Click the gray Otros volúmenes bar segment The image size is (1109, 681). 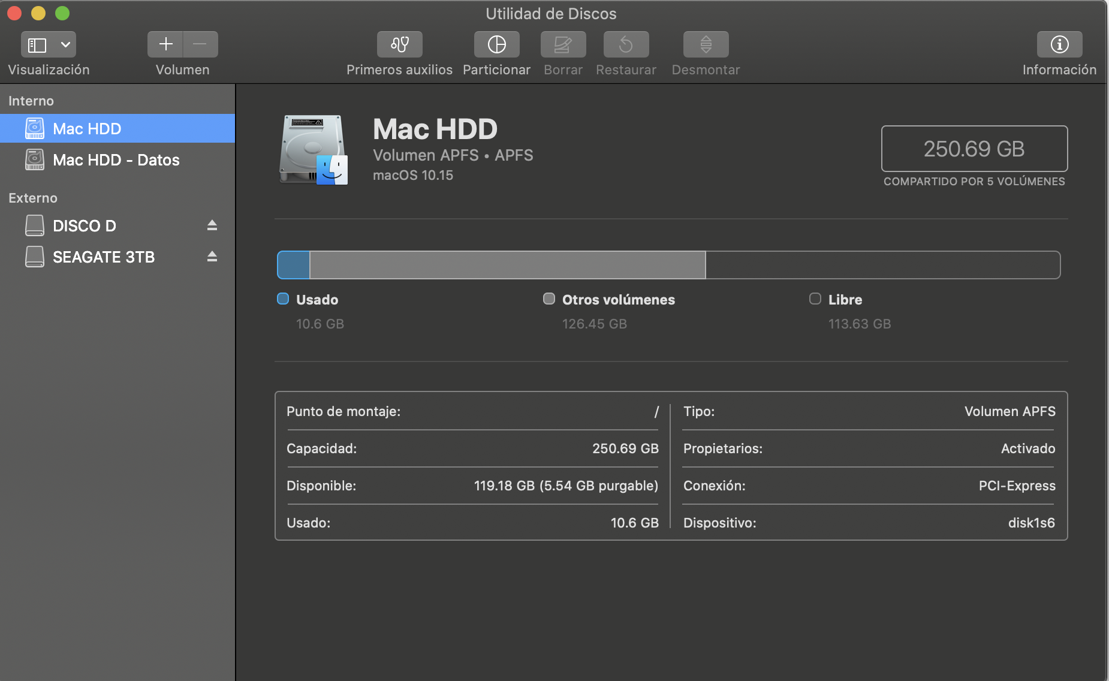(507, 265)
